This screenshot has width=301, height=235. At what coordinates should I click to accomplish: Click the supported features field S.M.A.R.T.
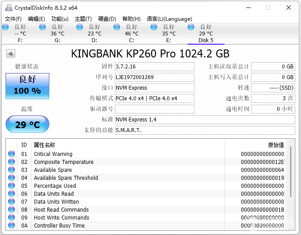[x=205, y=130]
